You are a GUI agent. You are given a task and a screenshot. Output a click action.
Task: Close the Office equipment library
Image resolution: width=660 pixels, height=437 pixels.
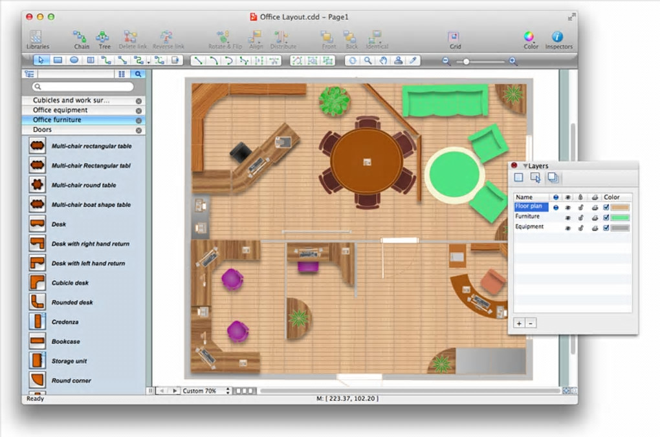(138, 111)
